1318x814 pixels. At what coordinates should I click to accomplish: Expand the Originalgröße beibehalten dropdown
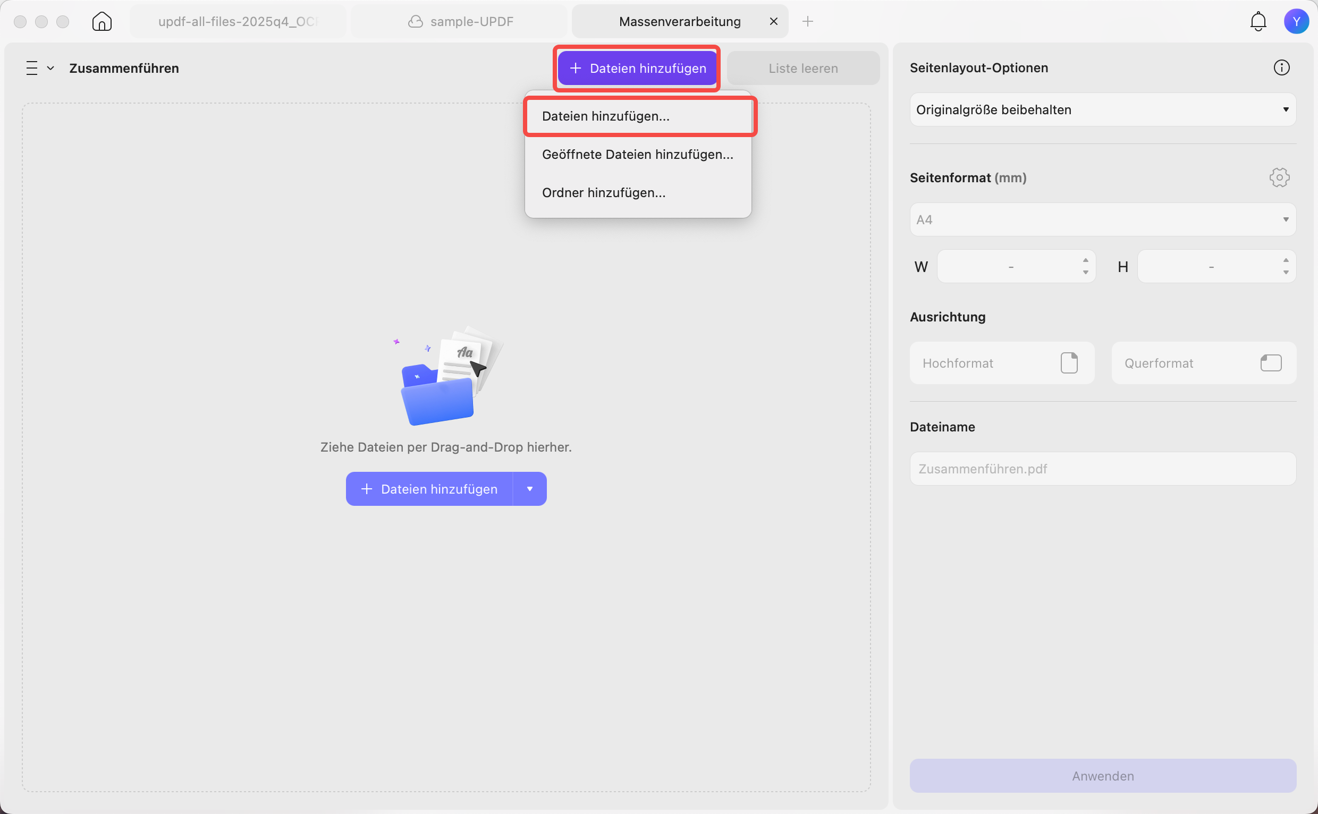click(1102, 110)
